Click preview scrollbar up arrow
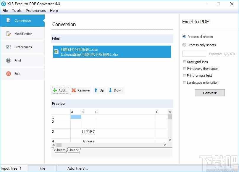The height and width of the screenshot is (172, 239). tap(170, 112)
